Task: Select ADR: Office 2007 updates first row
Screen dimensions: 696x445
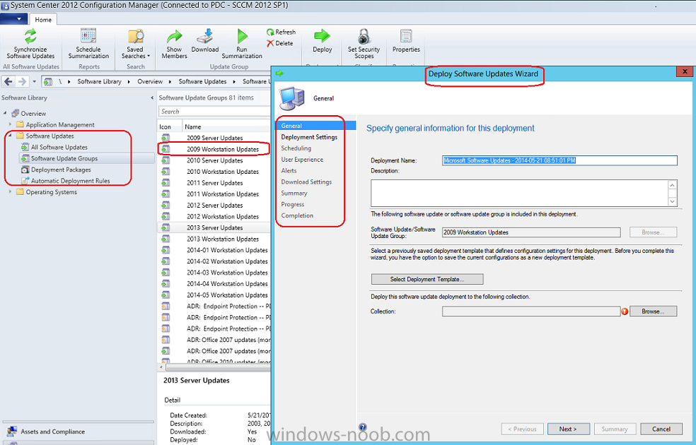Action: point(214,340)
